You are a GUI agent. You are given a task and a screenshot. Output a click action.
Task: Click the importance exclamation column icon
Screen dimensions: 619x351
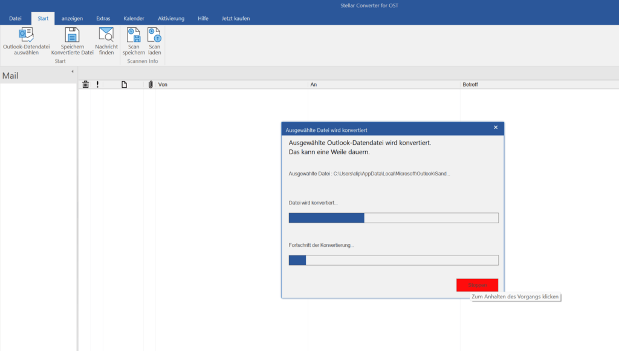click(x=97, y=84)
